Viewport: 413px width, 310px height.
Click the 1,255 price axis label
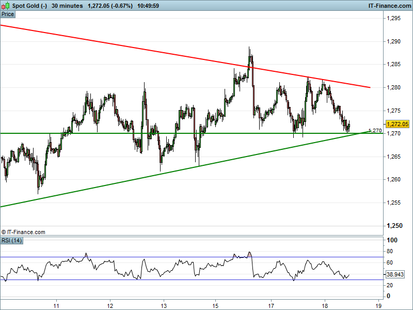pos(393,203)
